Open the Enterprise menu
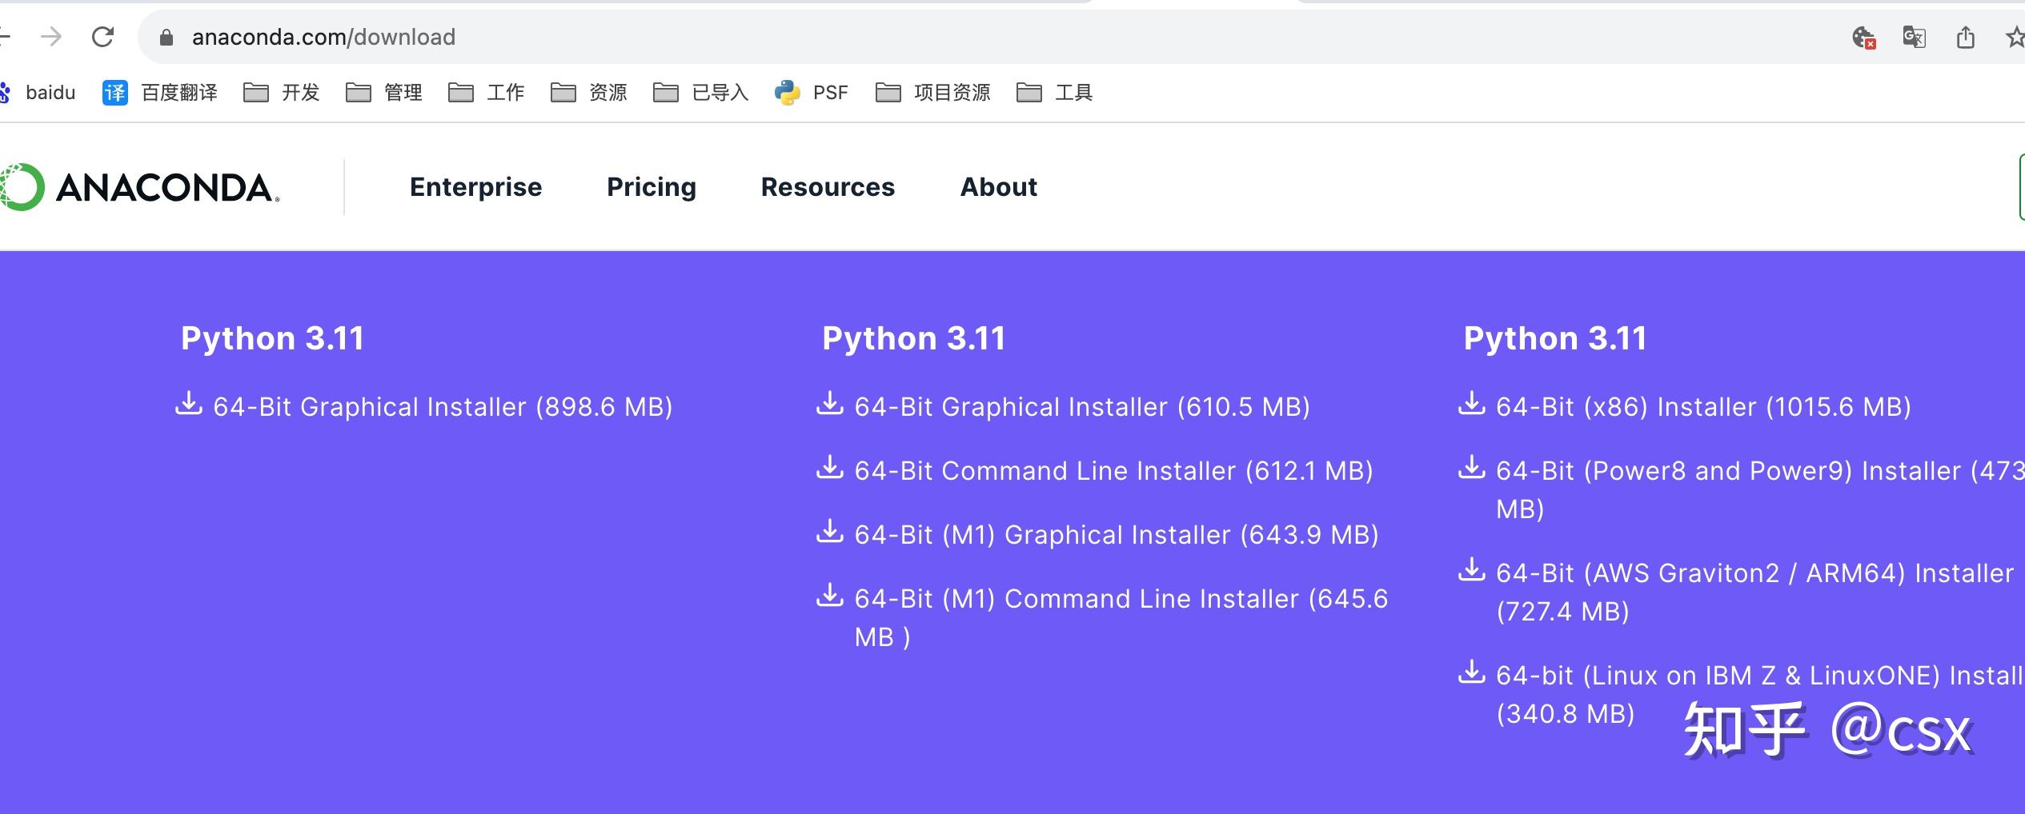 pos(475,186)
